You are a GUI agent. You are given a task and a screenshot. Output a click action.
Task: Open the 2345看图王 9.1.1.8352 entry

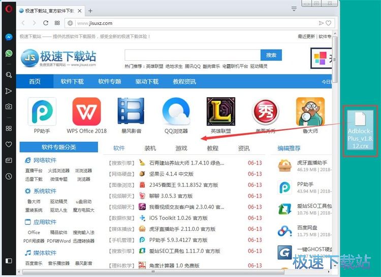(183, 185)
